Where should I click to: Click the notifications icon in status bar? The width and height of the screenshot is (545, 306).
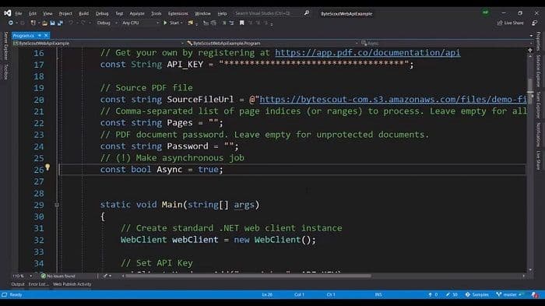535,295
